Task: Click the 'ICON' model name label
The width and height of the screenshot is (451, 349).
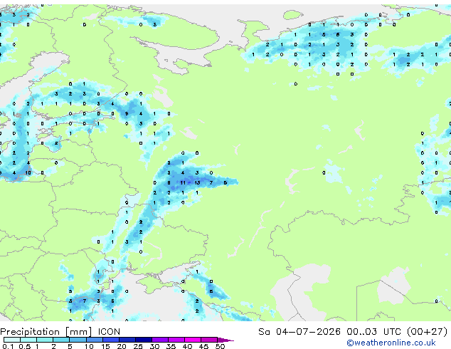Action: pos(109,332)
